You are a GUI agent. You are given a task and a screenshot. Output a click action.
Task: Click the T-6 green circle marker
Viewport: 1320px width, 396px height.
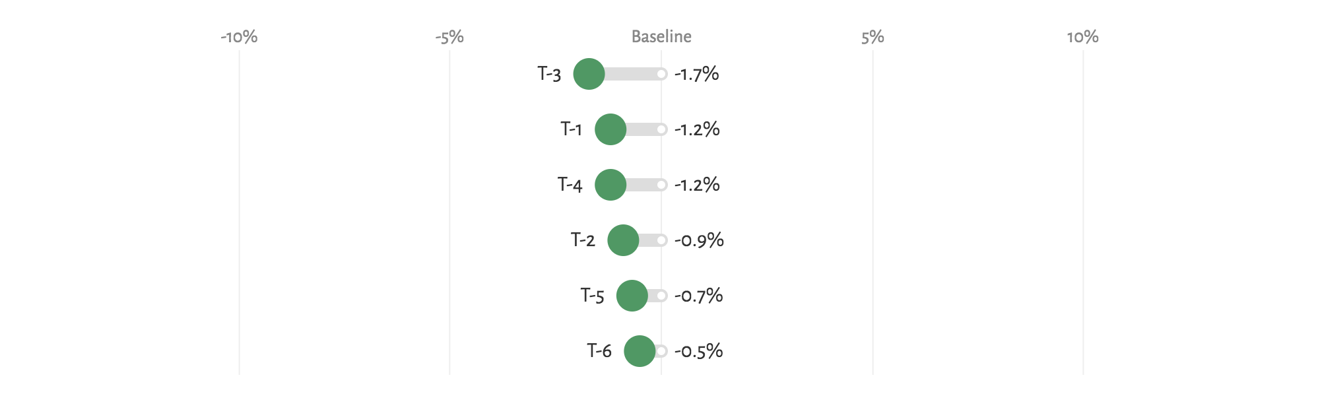640,351
